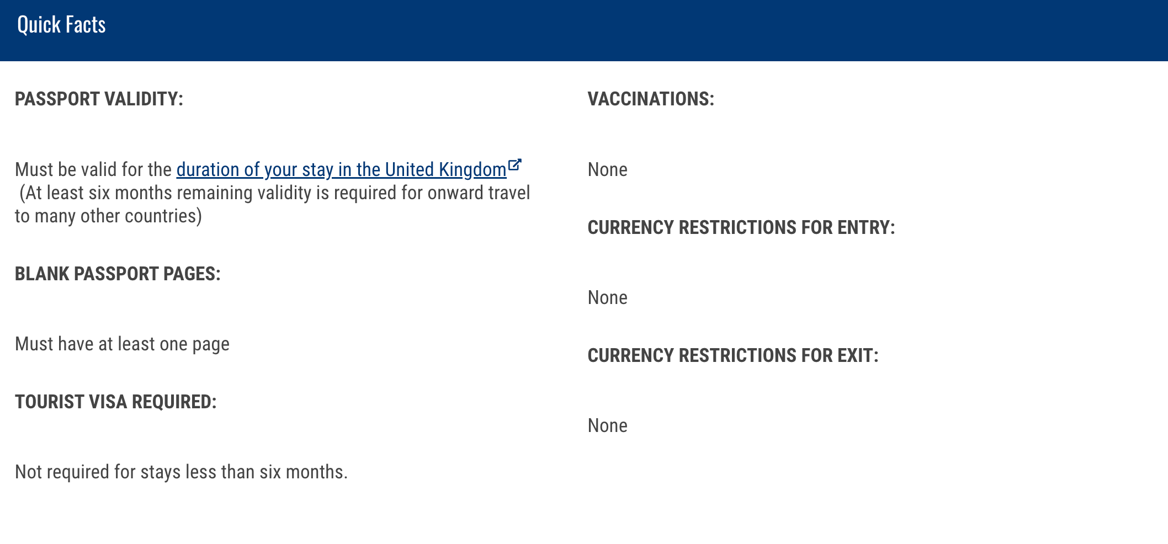The image size is (1168, 544).
Task: Click the blue Quick Facts banner bar
Action: coord(584,30)
